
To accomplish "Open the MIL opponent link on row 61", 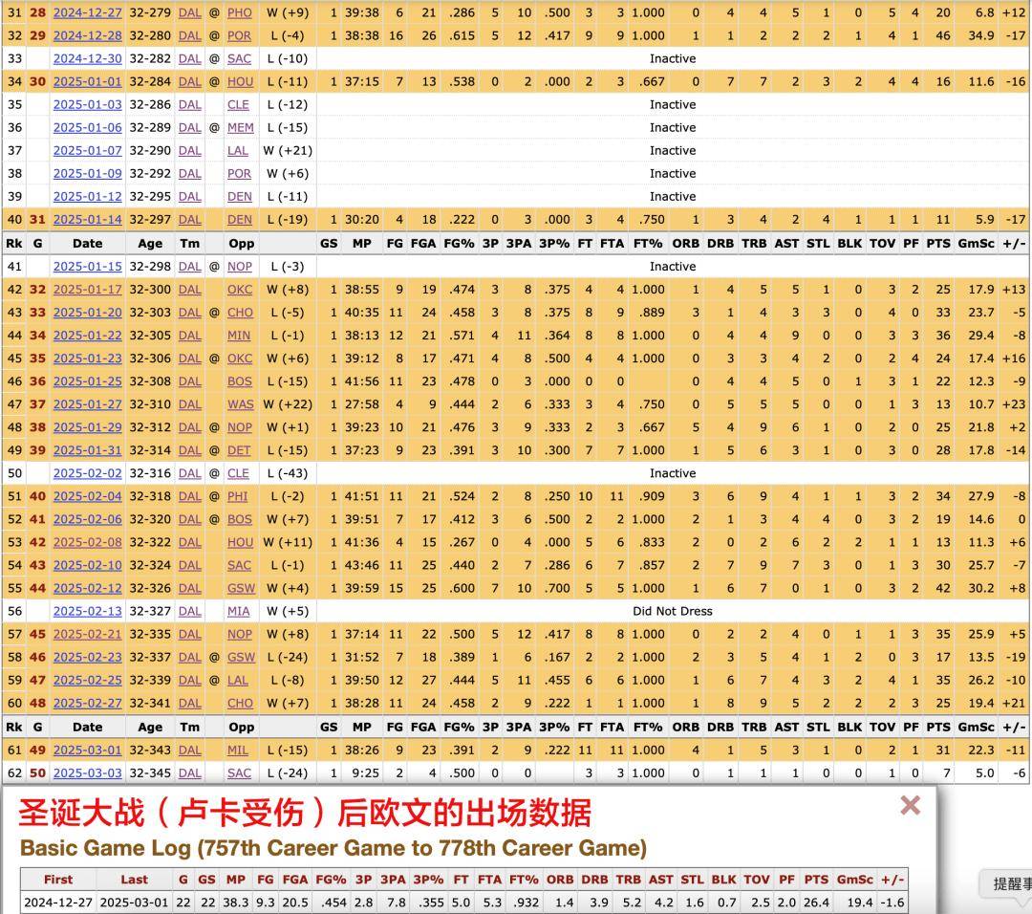I will click(238, 750).
